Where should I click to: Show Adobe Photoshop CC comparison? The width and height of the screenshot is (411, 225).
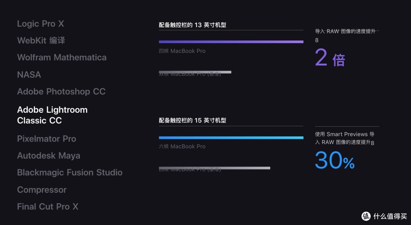(61, 91)
